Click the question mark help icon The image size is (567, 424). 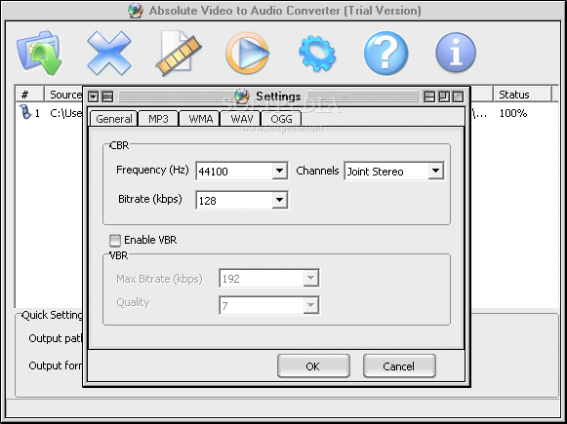pyautogui.click(x=385, y=53)
